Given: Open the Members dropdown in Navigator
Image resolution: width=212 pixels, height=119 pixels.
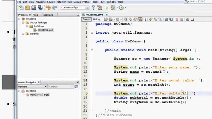Looking at the screenshot, I should (32, 87).
